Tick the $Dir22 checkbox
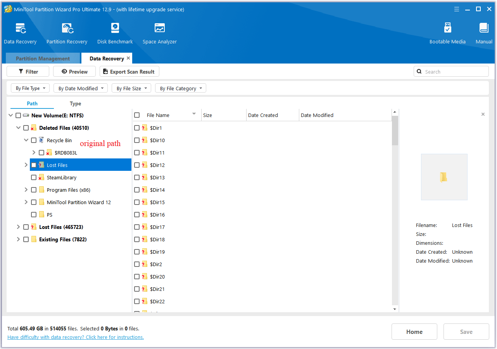497x349 pixels. (137, 301)
